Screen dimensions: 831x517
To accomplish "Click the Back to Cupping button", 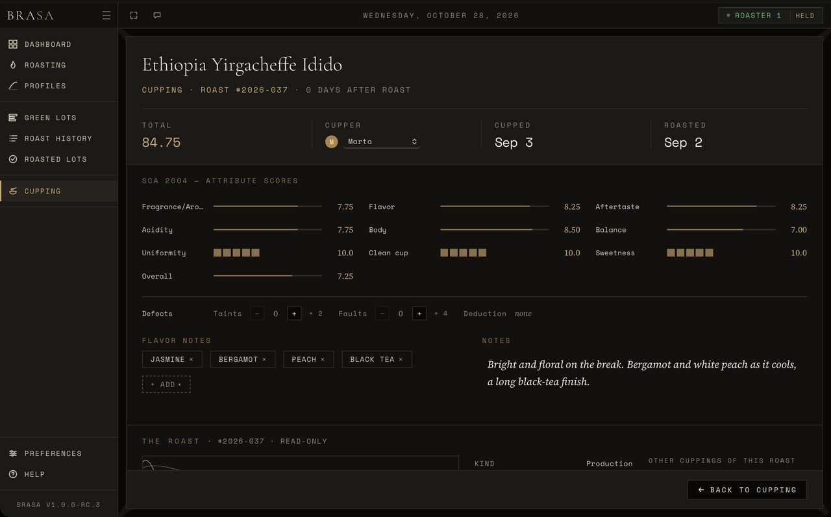I will (747, 490).
